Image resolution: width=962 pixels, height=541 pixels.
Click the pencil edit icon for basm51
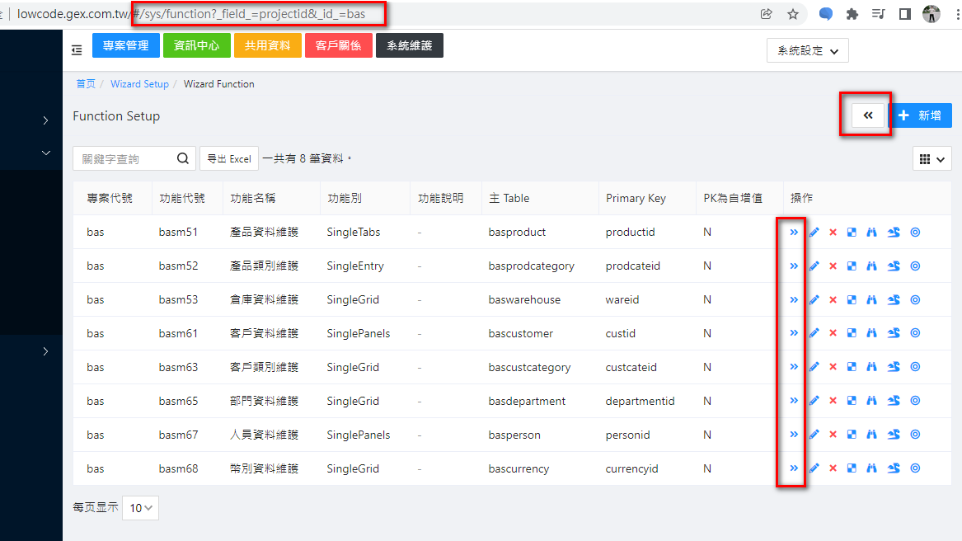[x=814, y=233]
